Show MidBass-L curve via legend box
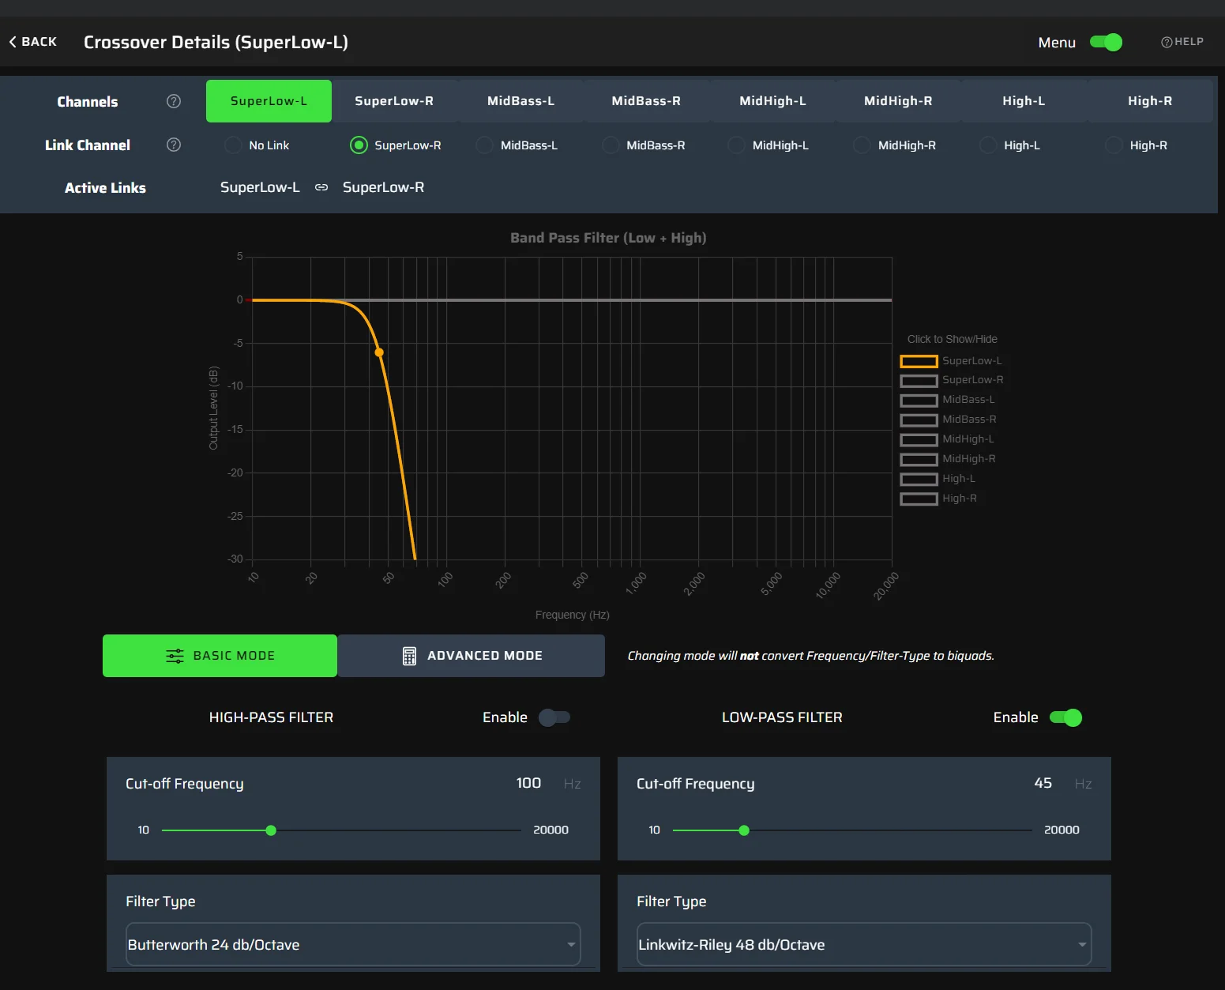This screenshot has width=1225, height=990. click(x=919, y=401)
